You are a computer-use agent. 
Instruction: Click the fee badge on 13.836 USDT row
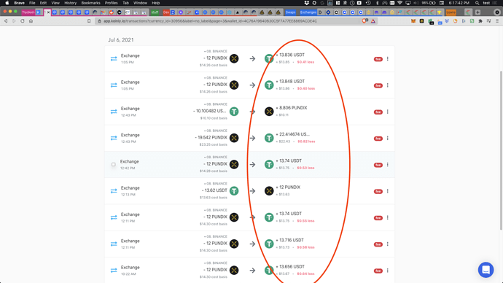click(x=378, y=59)
